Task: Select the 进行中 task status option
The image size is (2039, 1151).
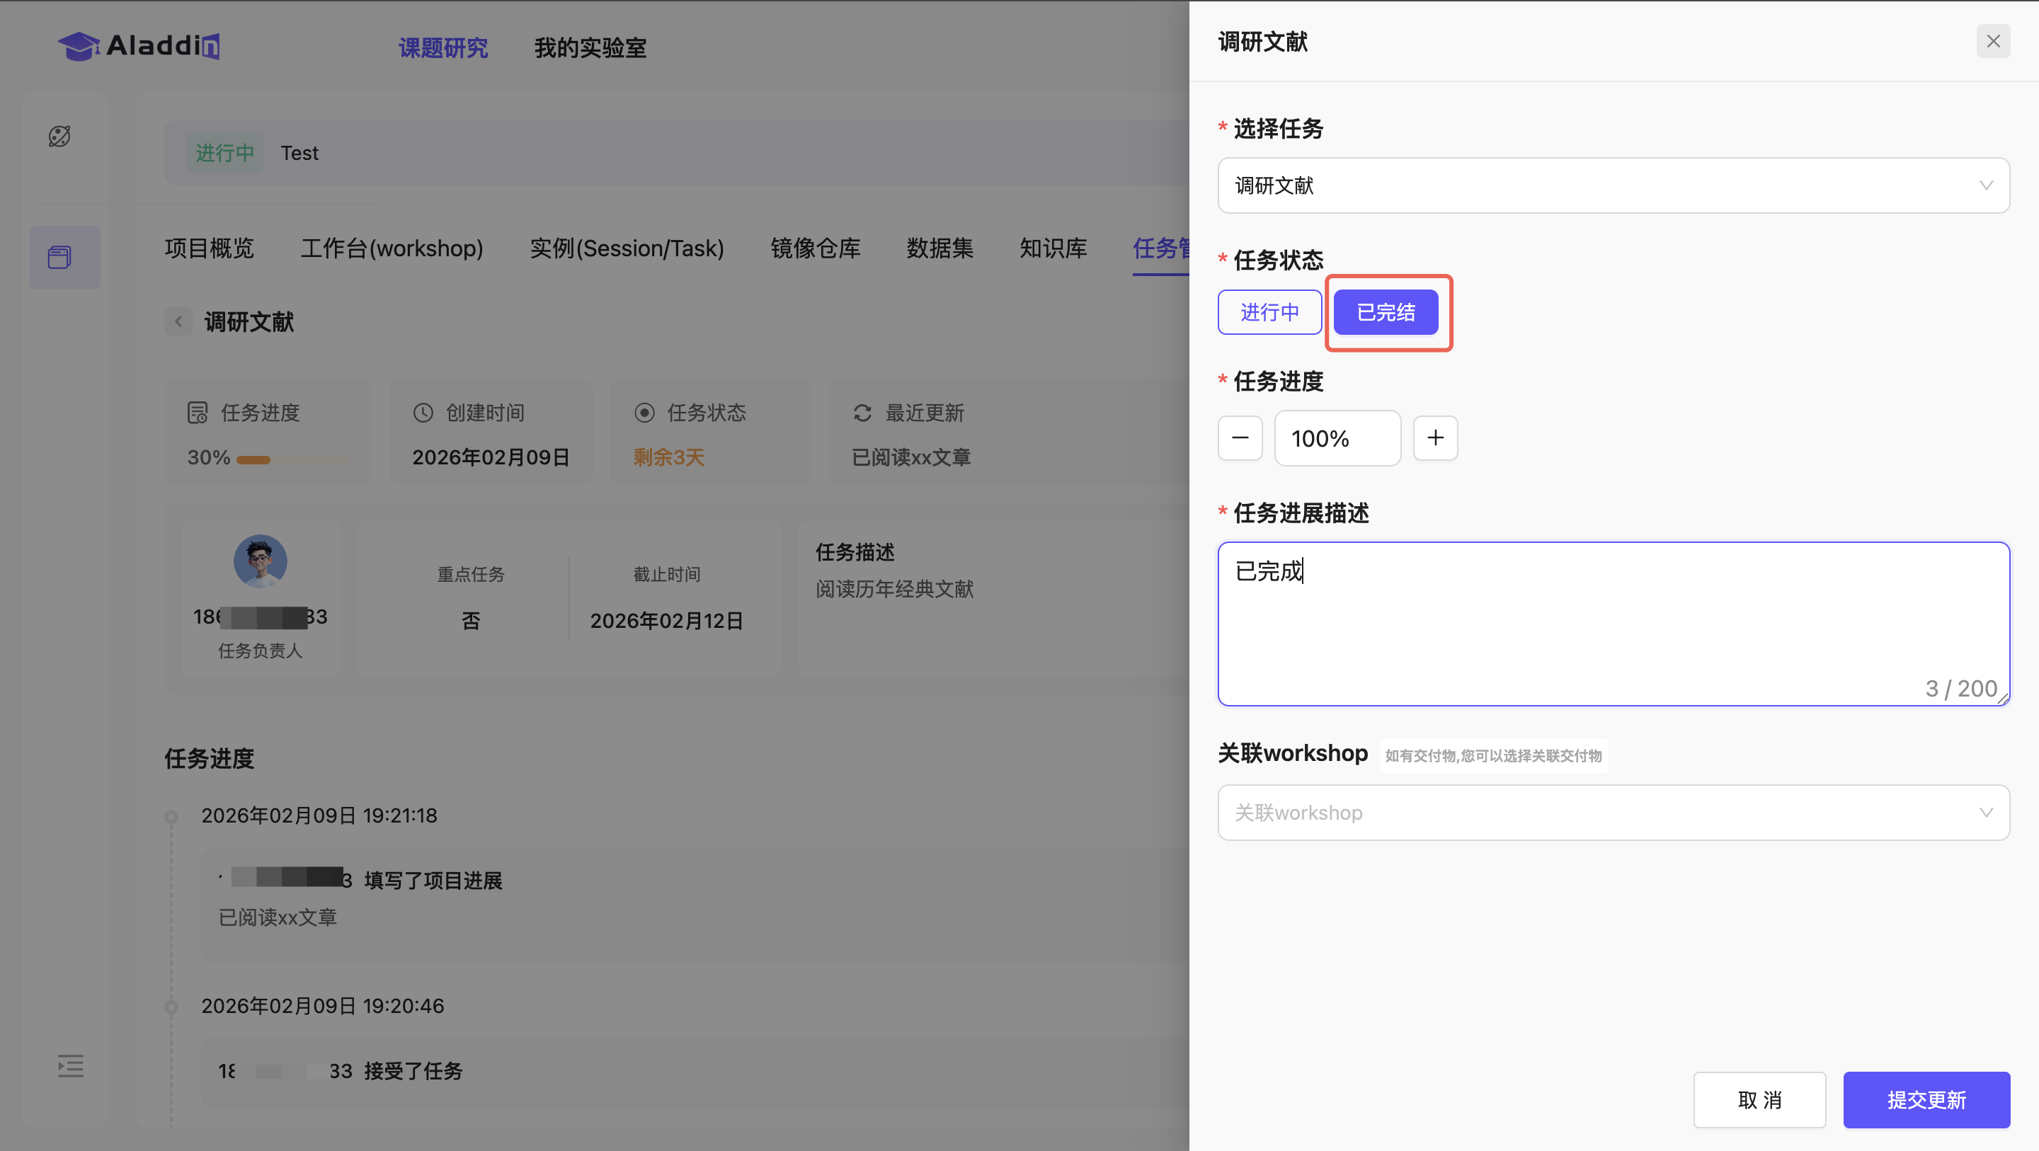Action: pyautogui.click(x=1269, y=312)
